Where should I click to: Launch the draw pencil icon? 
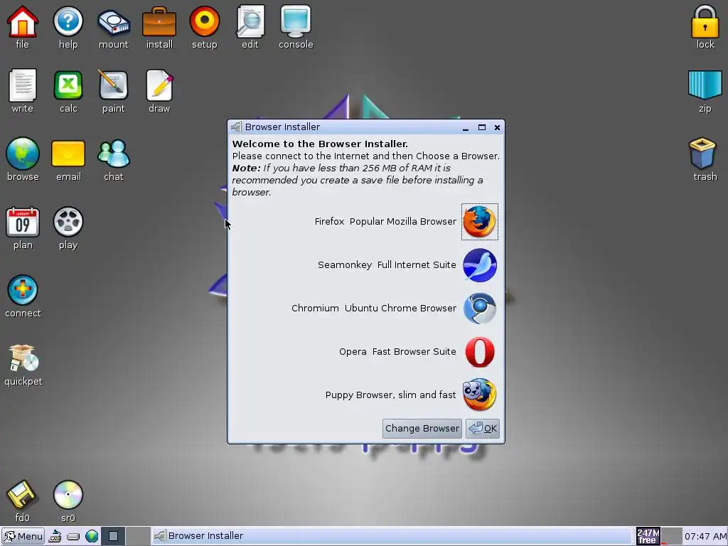coord(159,85)
